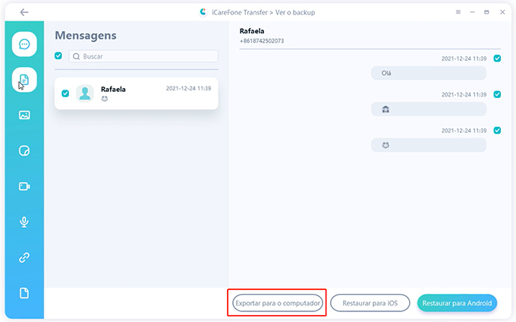Click Exportar para o computador button

click(278, 303)
